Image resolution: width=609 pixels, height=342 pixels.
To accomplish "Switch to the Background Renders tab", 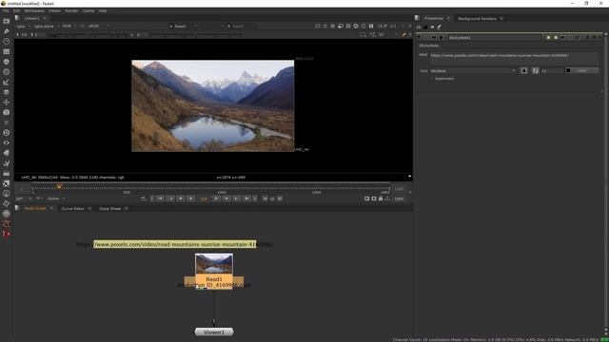I will point(477,19).
